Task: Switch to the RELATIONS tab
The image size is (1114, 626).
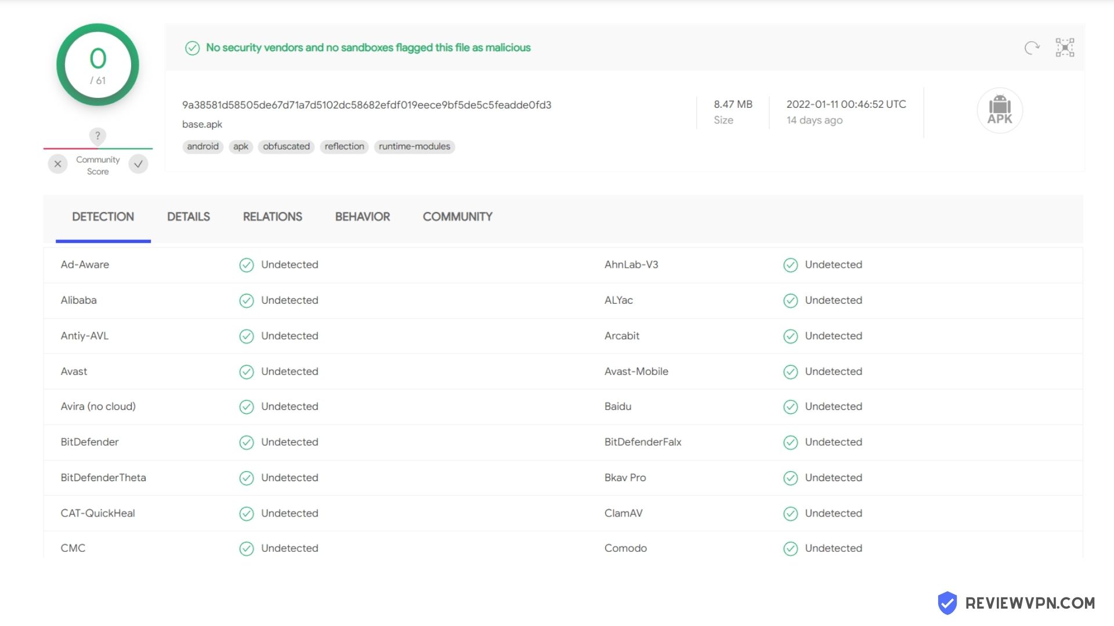Action: [273, 217]
